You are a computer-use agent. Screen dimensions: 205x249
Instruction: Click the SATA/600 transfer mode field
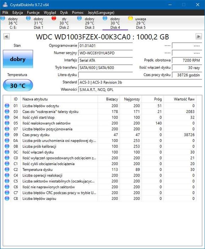pyautogui.click(x=105, y=68)
